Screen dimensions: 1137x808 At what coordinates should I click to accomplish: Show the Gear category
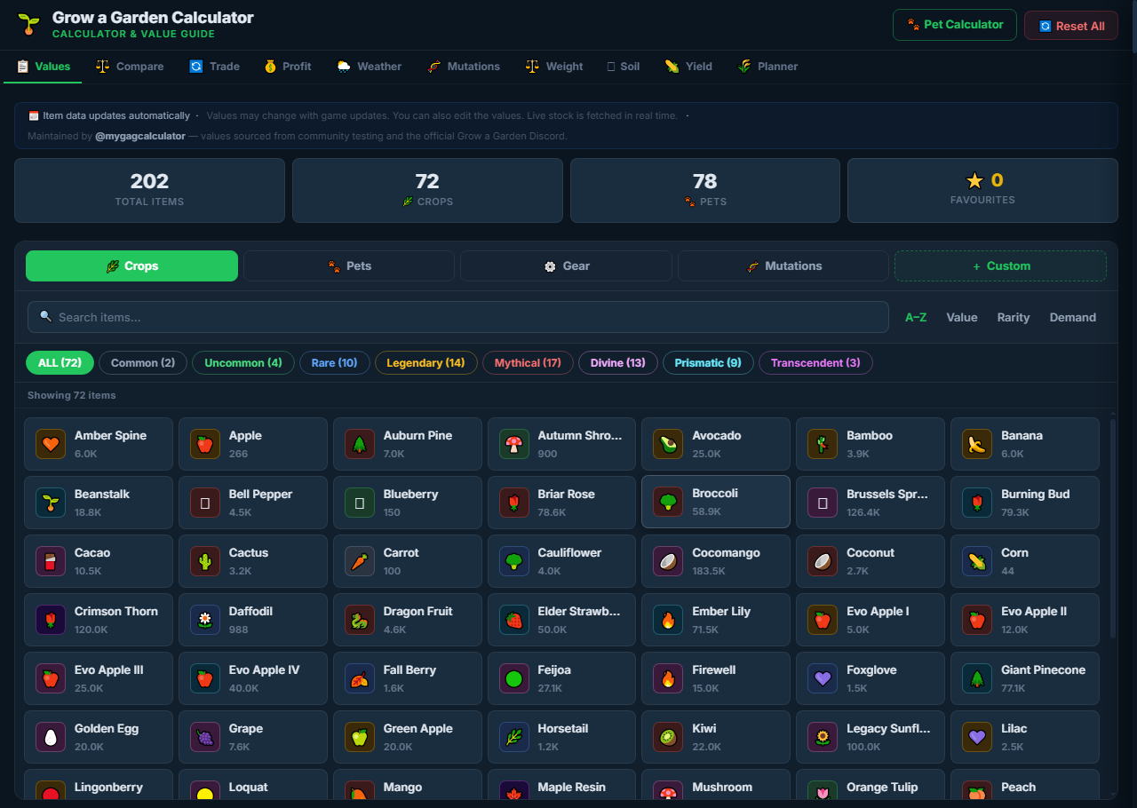[x=566, y=265]
